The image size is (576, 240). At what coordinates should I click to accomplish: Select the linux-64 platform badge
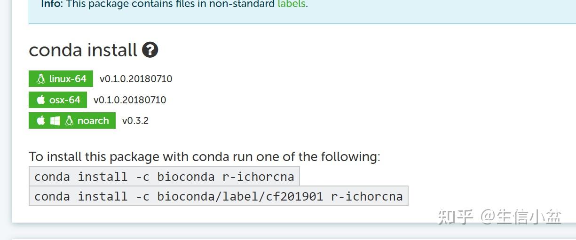click(61, 79)
